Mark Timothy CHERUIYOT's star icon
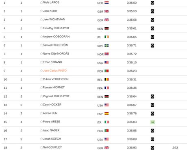 point(41,28)
